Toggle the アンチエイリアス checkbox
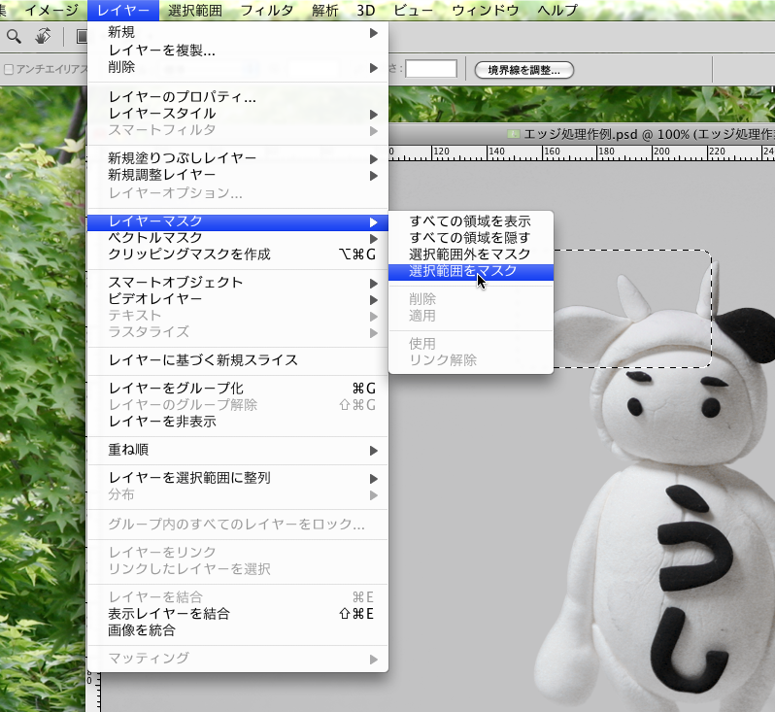 [9, 70]
